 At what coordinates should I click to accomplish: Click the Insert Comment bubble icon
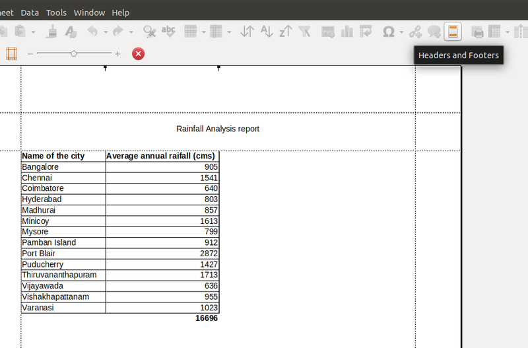434,32
